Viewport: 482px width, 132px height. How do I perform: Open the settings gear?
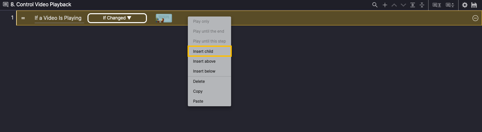click(x=465, y=5)
